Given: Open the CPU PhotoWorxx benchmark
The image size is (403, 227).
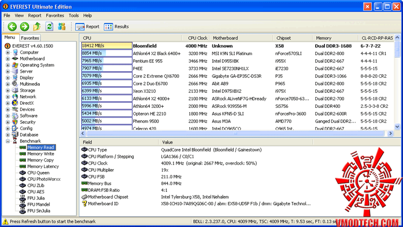Looking at the screenshot, I should click(x=43, y=179).
